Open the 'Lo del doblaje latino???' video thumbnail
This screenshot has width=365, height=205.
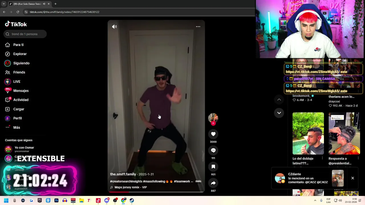pyautogui.click(x=308, y=133)
